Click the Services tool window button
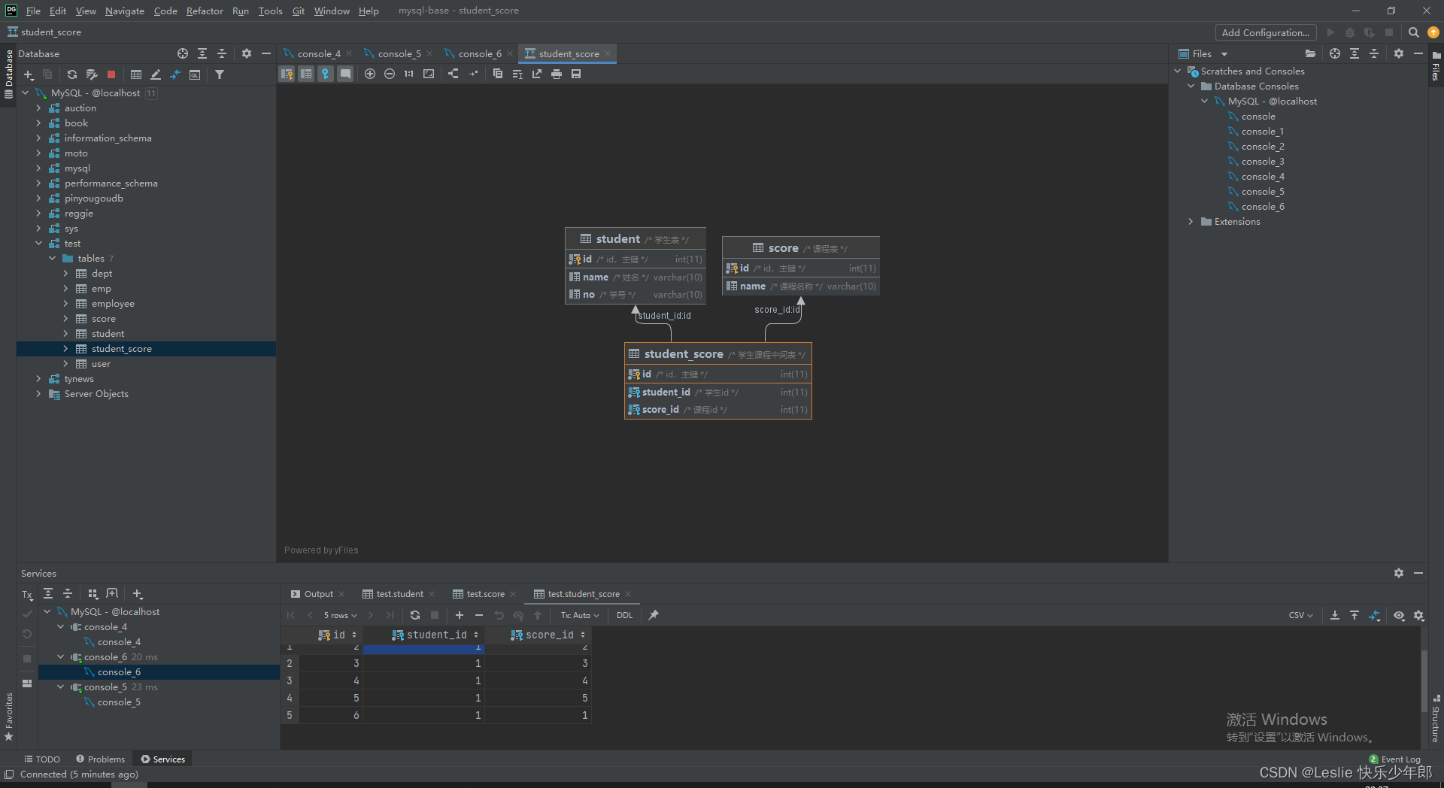The height and width of the screenshot is (788, 1444). click(162, 759)
